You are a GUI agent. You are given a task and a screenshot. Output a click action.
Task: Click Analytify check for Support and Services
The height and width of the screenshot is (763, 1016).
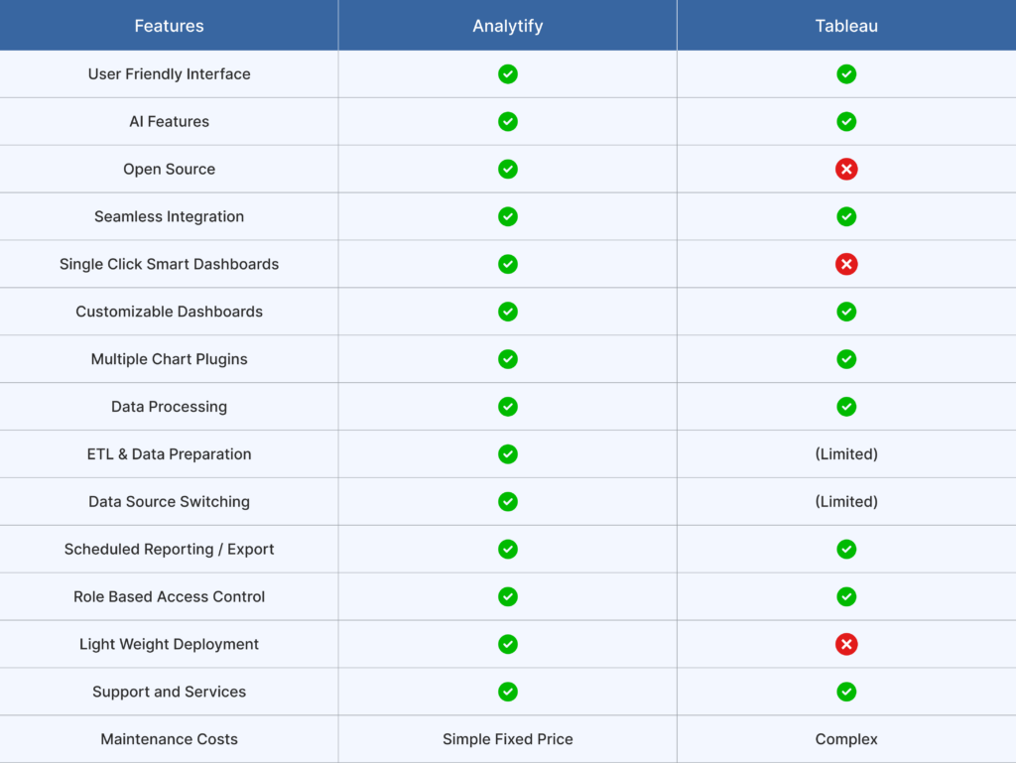coord(508,692)
